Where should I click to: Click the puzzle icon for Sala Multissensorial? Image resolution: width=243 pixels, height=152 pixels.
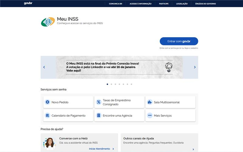click(x=150, y=102)
